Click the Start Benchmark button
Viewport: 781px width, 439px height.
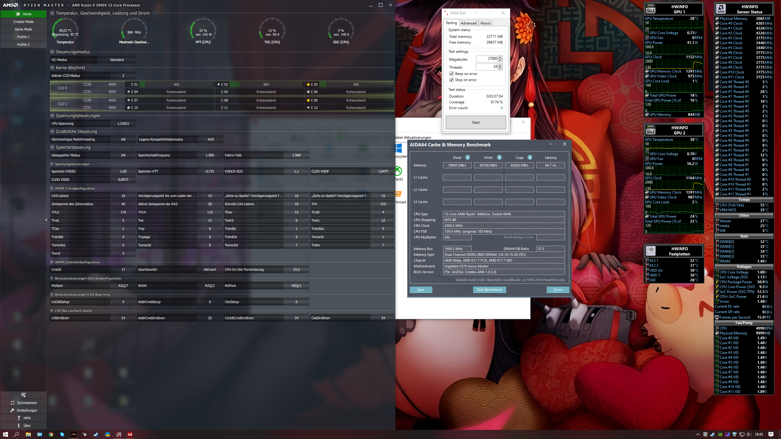pyautogui.click(x=489, y=290)
